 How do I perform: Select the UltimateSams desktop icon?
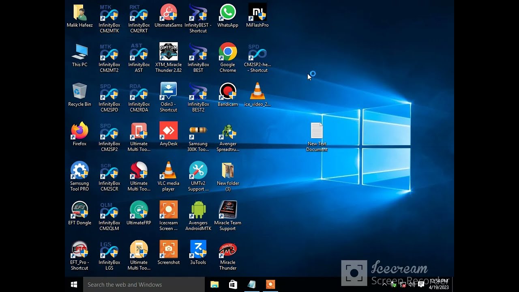coord(168,16)
